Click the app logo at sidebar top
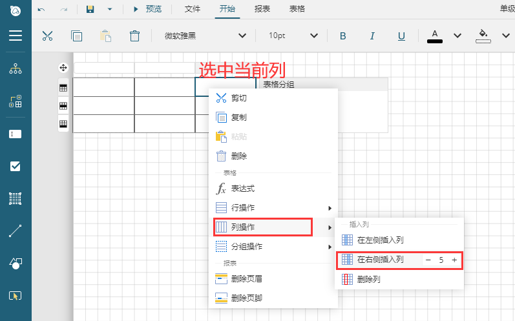The image size is (515, 321). point(16,11)
